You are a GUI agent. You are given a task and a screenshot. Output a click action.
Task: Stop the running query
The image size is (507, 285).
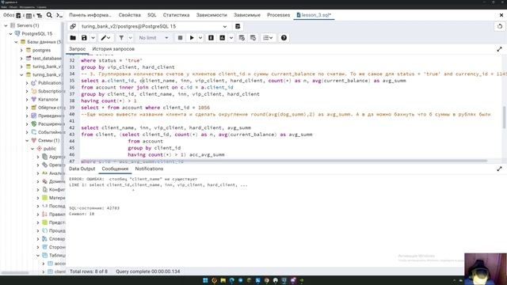[180, 38]
